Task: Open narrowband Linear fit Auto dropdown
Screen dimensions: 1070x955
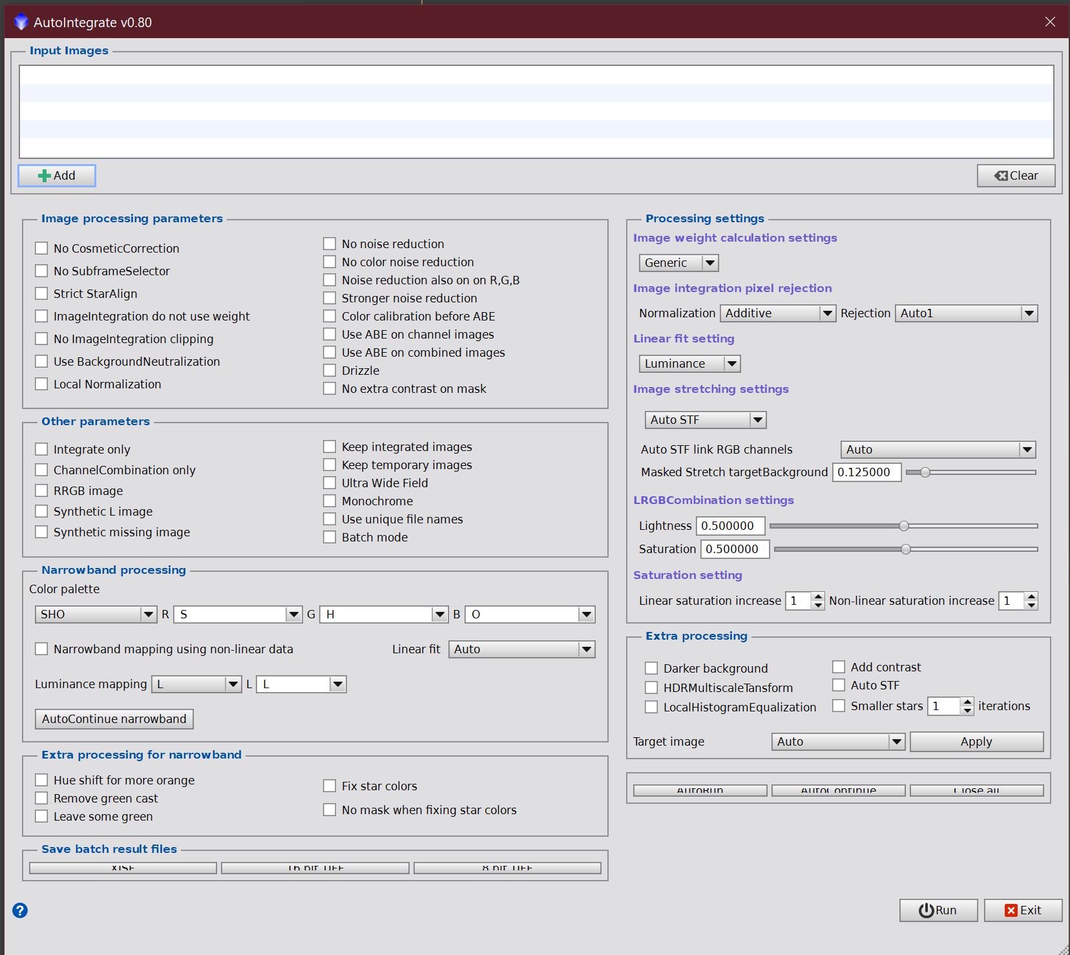Action: pyautogui.click(x=522, y=649)
